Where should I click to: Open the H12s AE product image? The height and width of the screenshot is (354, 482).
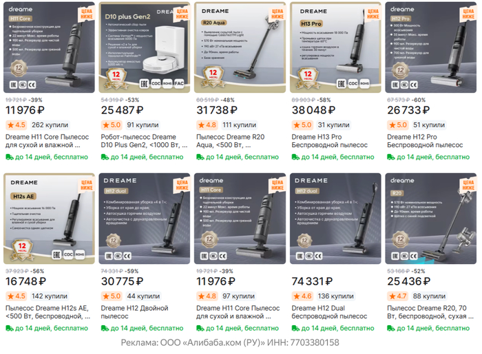pos(49,219)
